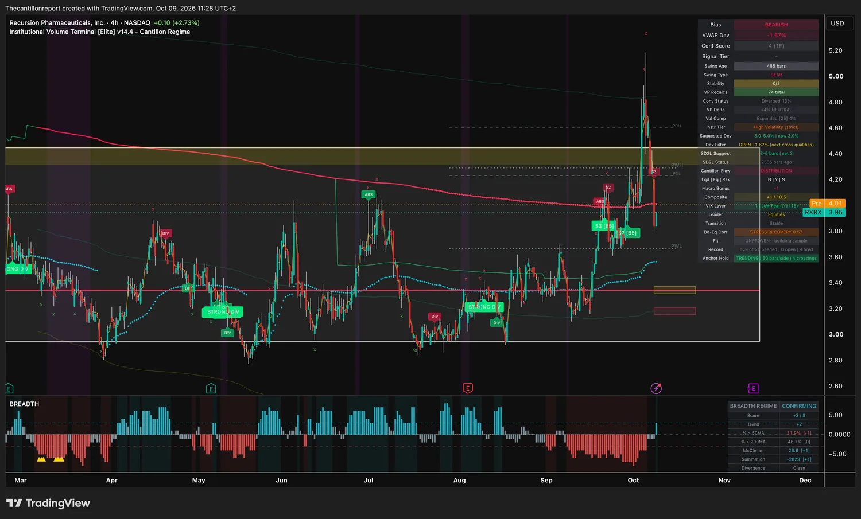Viewport: 861px width, 519px height.
Task: Click the orange Pre 4.01 price label
Action: click(x=827, y=203)
